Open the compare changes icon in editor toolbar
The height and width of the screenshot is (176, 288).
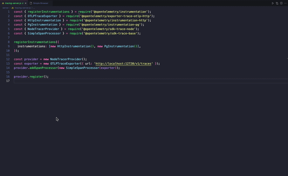(277, 3)
